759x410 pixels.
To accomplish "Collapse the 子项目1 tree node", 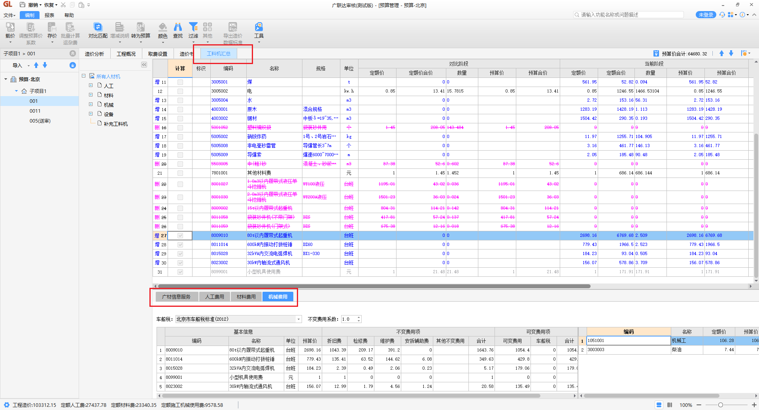I will point(16,91).
